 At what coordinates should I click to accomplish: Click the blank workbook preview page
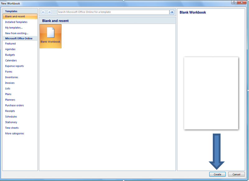[211, 93]
